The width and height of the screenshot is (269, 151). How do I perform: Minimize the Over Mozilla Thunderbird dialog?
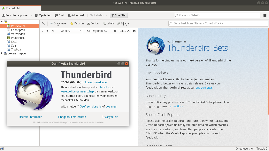[x=119, y=64]
